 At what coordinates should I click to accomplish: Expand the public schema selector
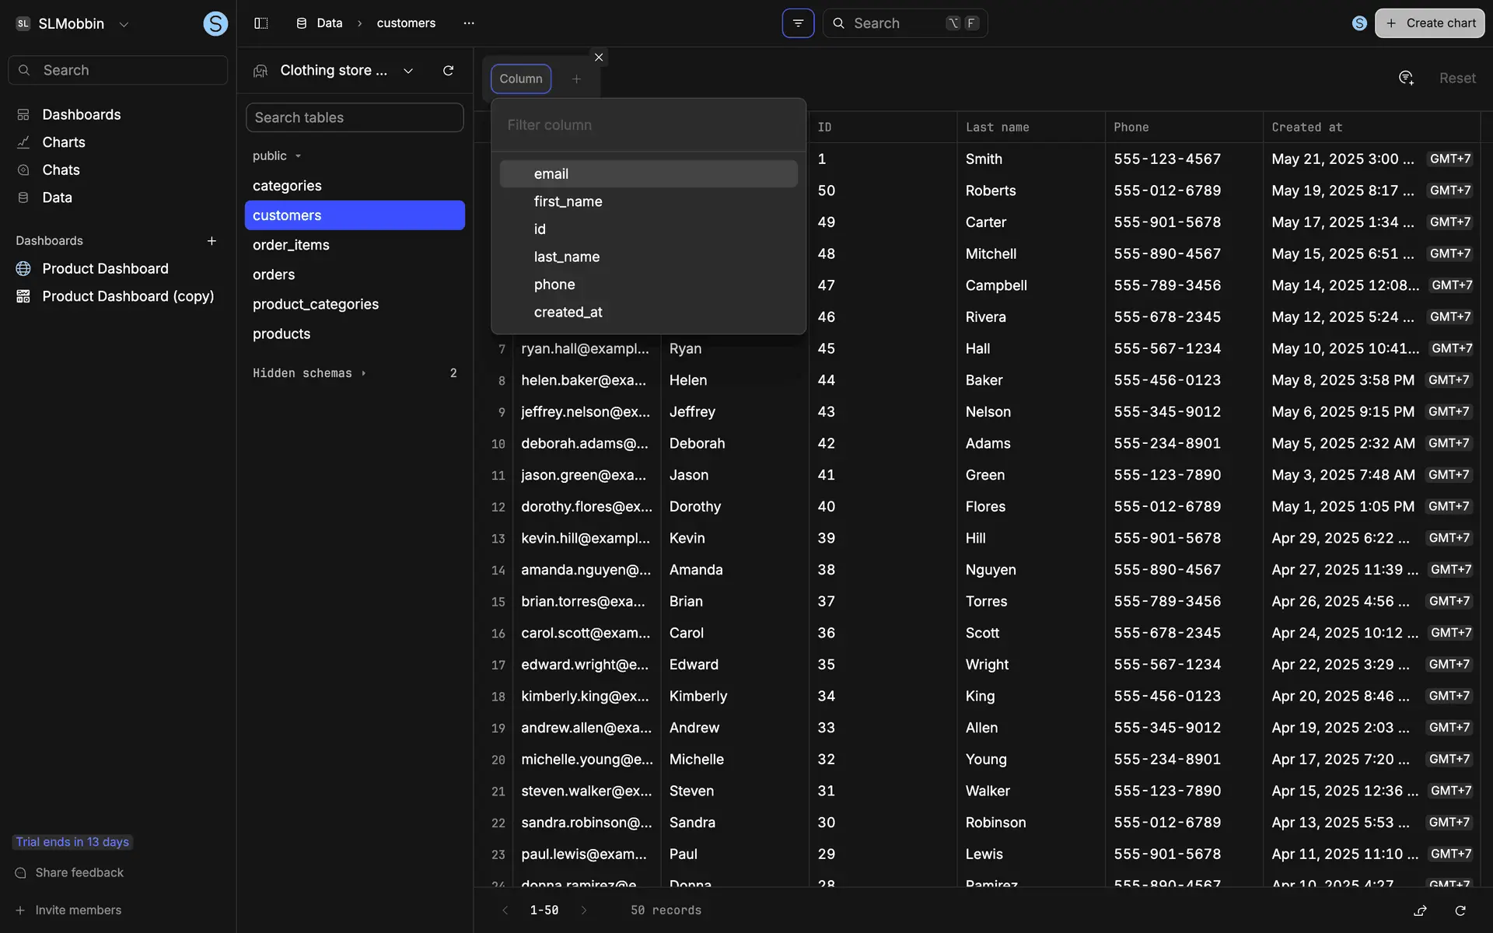click(x=277, y=156)
